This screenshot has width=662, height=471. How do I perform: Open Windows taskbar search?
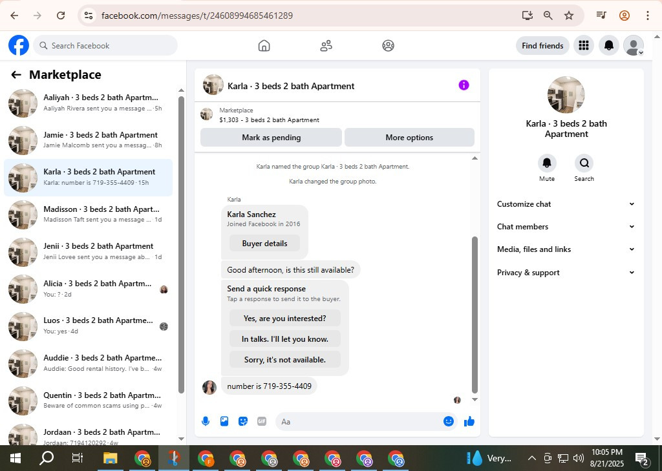pos(47,458)
